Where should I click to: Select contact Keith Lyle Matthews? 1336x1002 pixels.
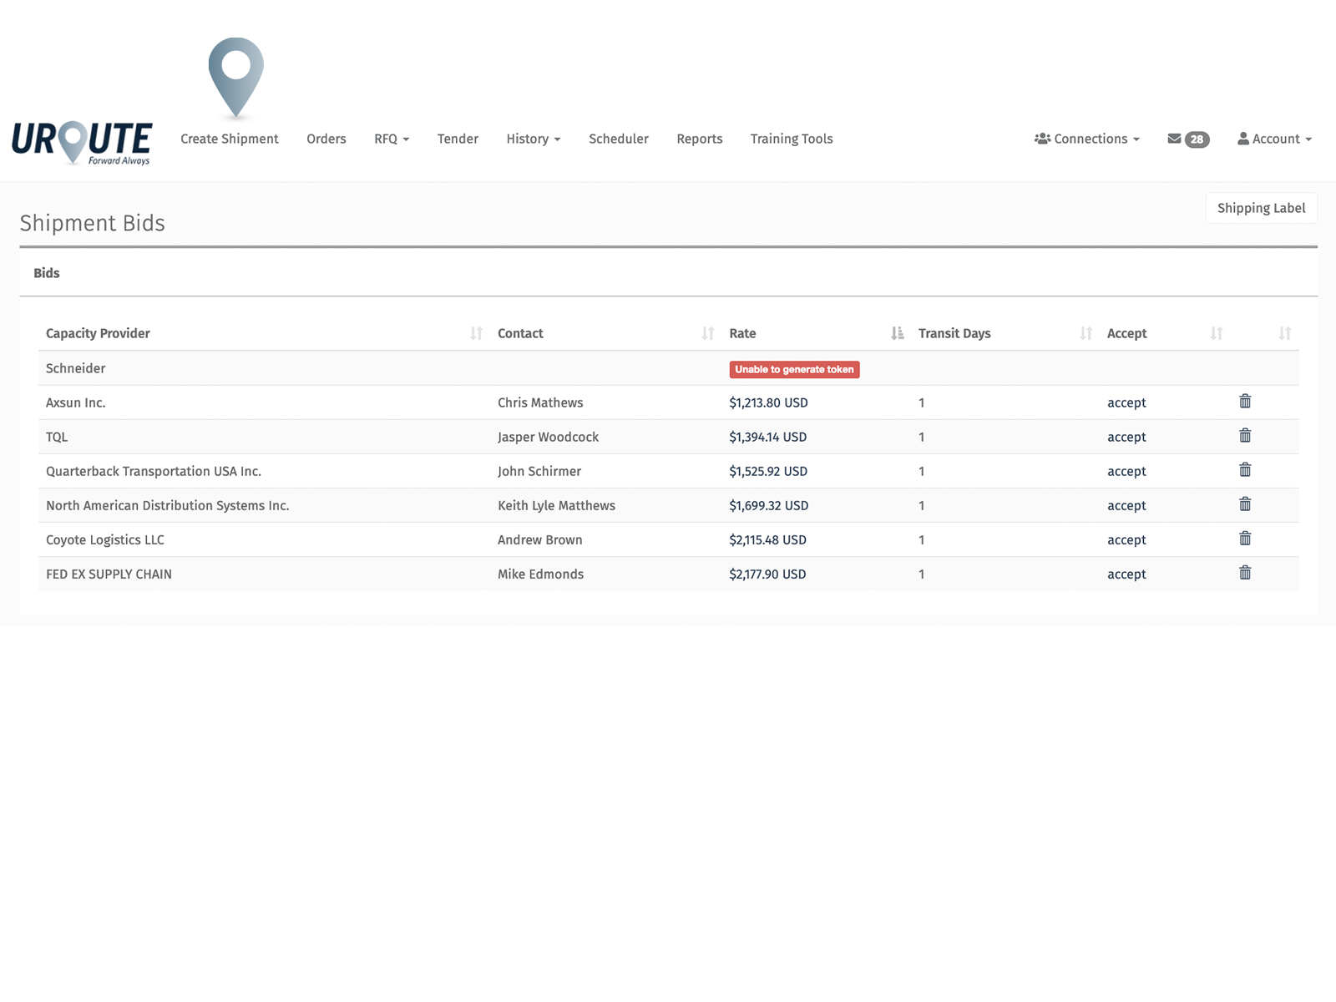[x=556, y=505]
